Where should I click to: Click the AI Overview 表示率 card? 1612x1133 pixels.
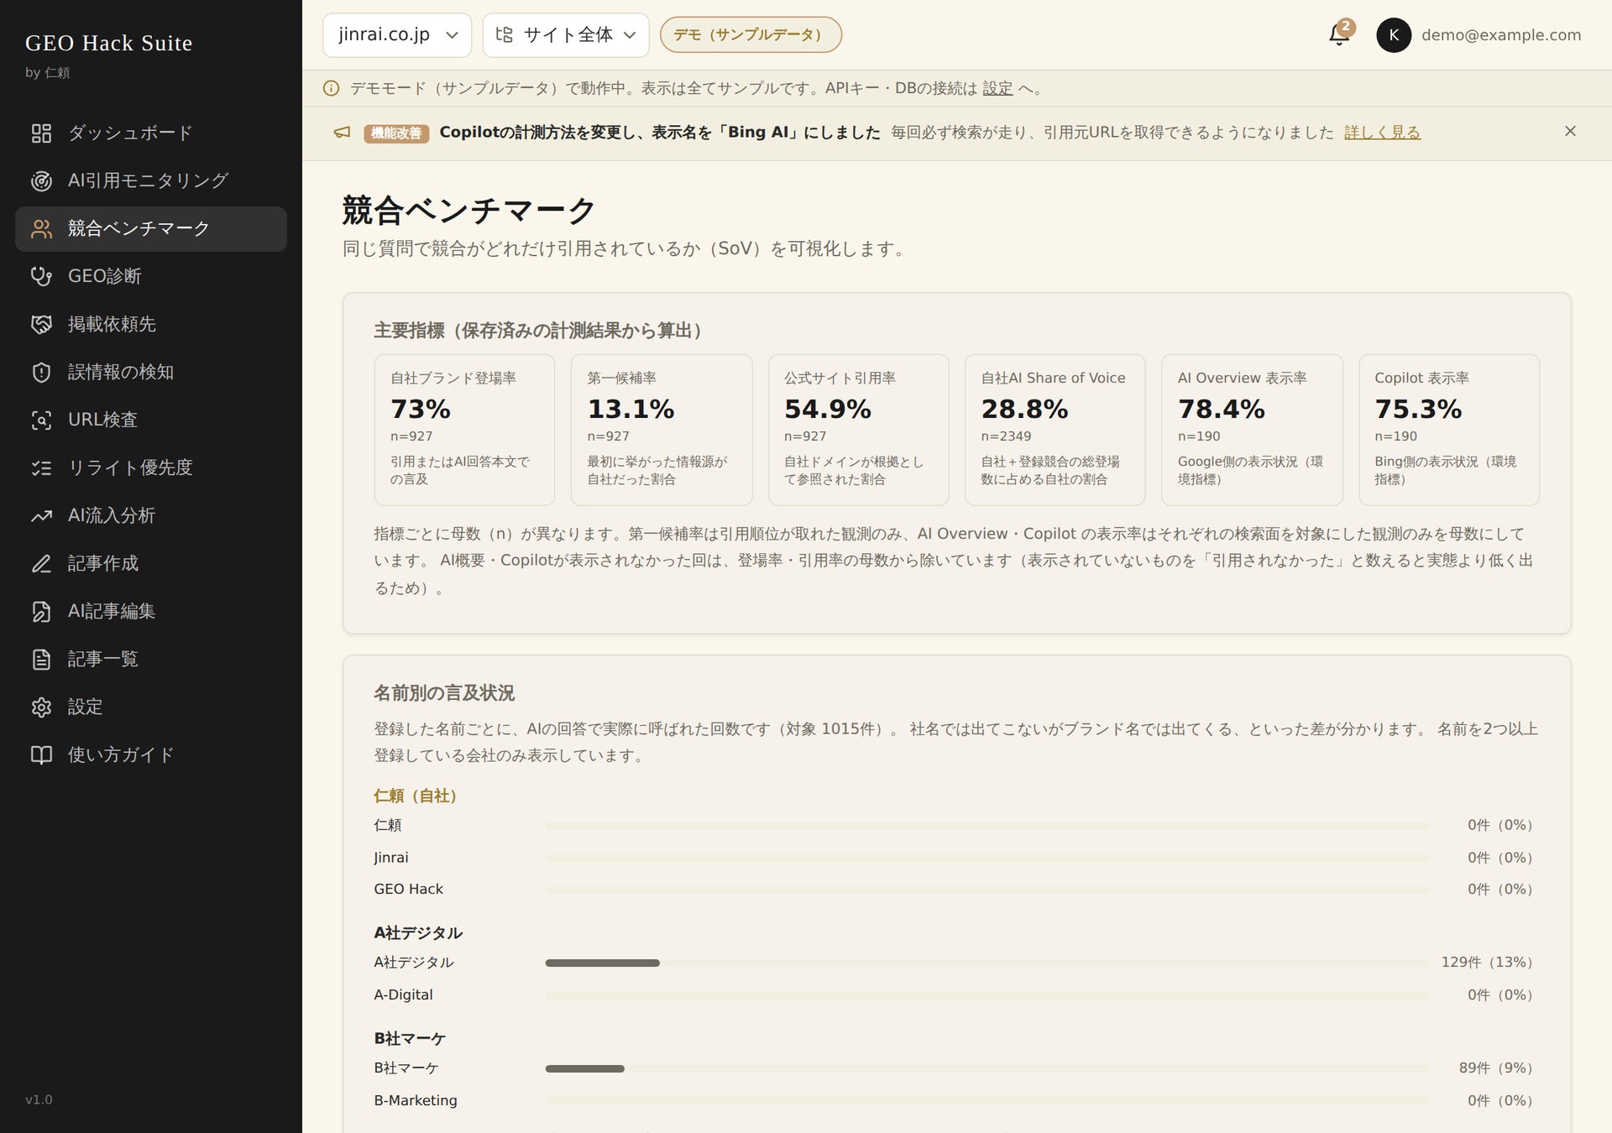pyautogui.click(x=1252, y=430)
